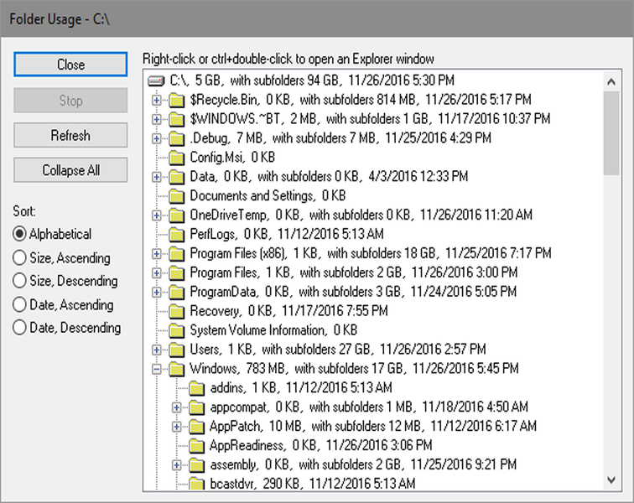Click the PerfLogs folder icon
The image size is (634, 503).
[176, 235]
